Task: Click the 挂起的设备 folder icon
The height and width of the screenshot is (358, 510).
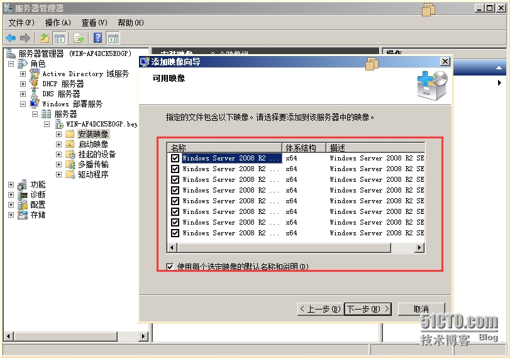Action: click(x=70, y=154)
